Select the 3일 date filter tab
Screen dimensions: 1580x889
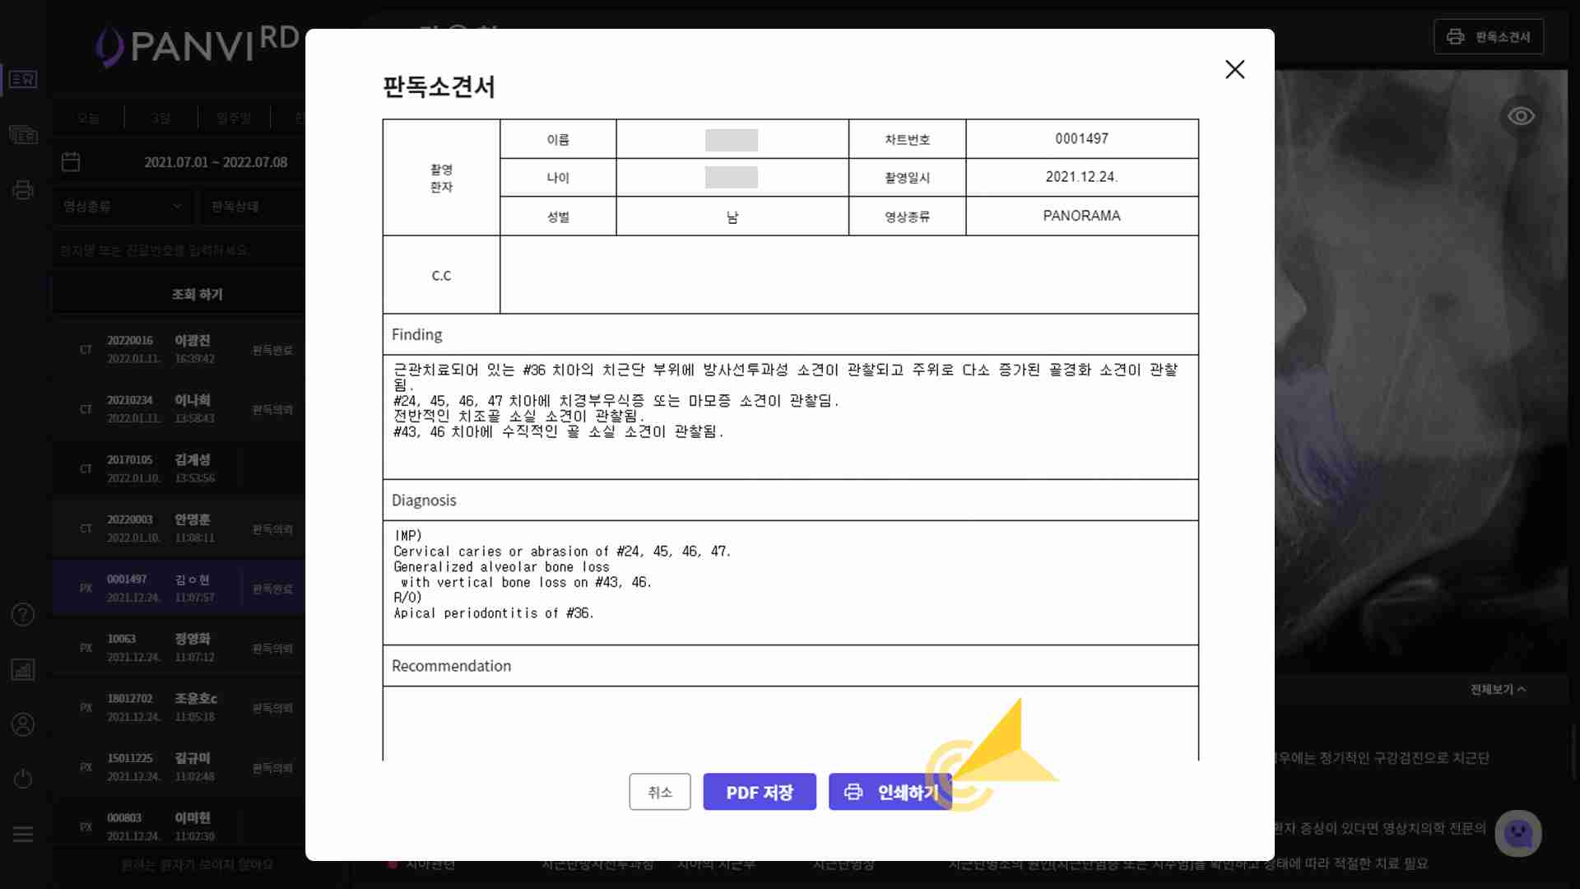[161, 118]
